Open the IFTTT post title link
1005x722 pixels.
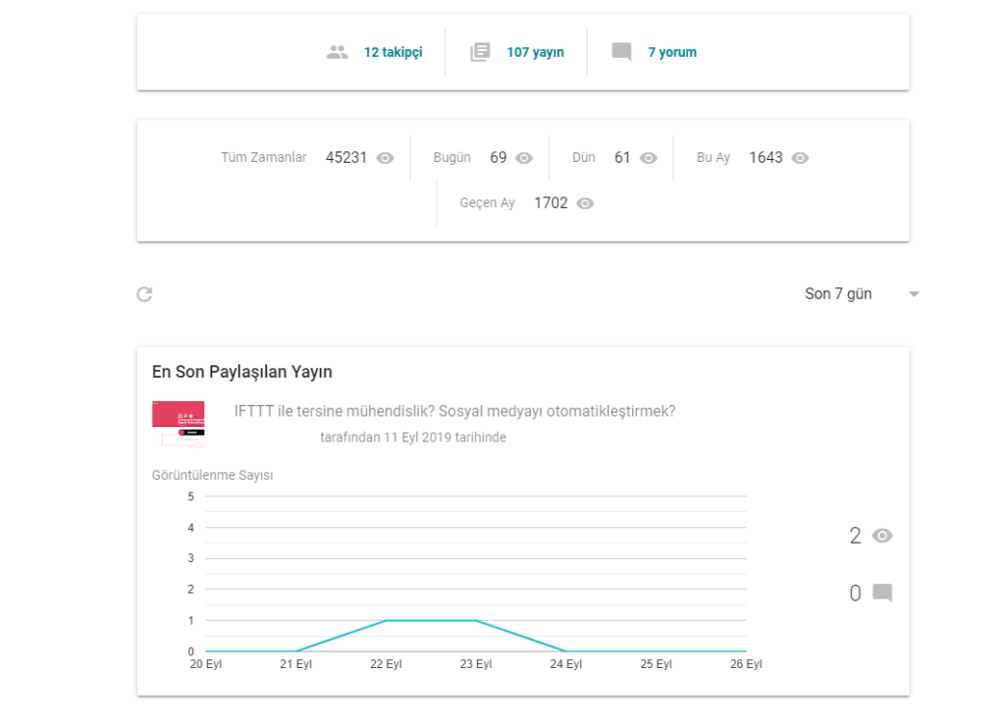(454, 411)
